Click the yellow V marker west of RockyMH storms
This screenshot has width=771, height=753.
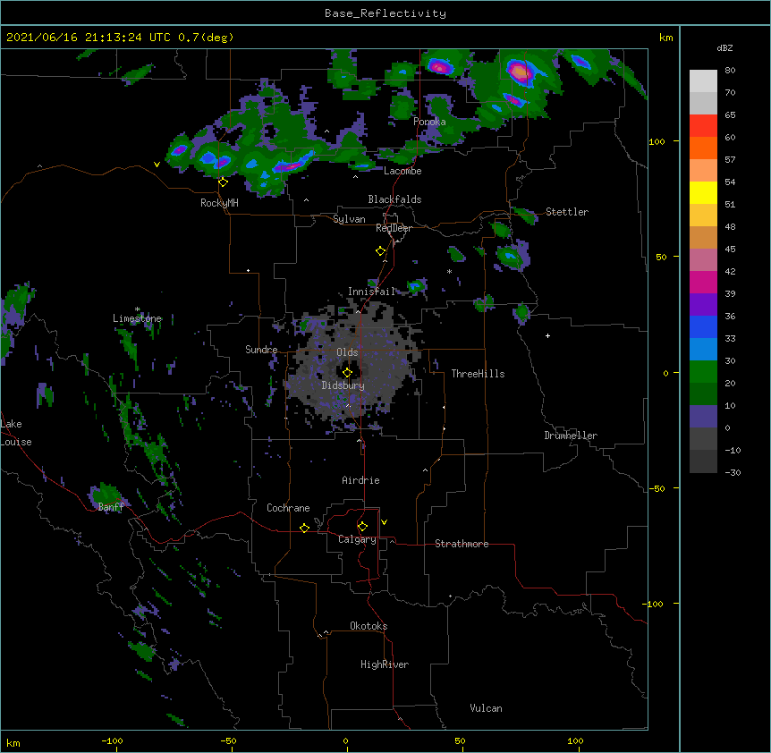pyautogui.click(x=157, y=165)
